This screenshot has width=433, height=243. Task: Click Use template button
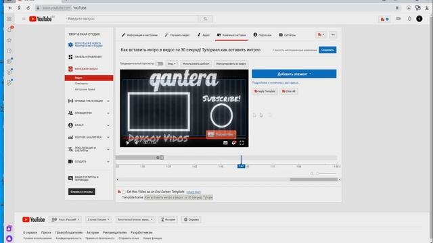pyautogui.click(x=196, y=63)
